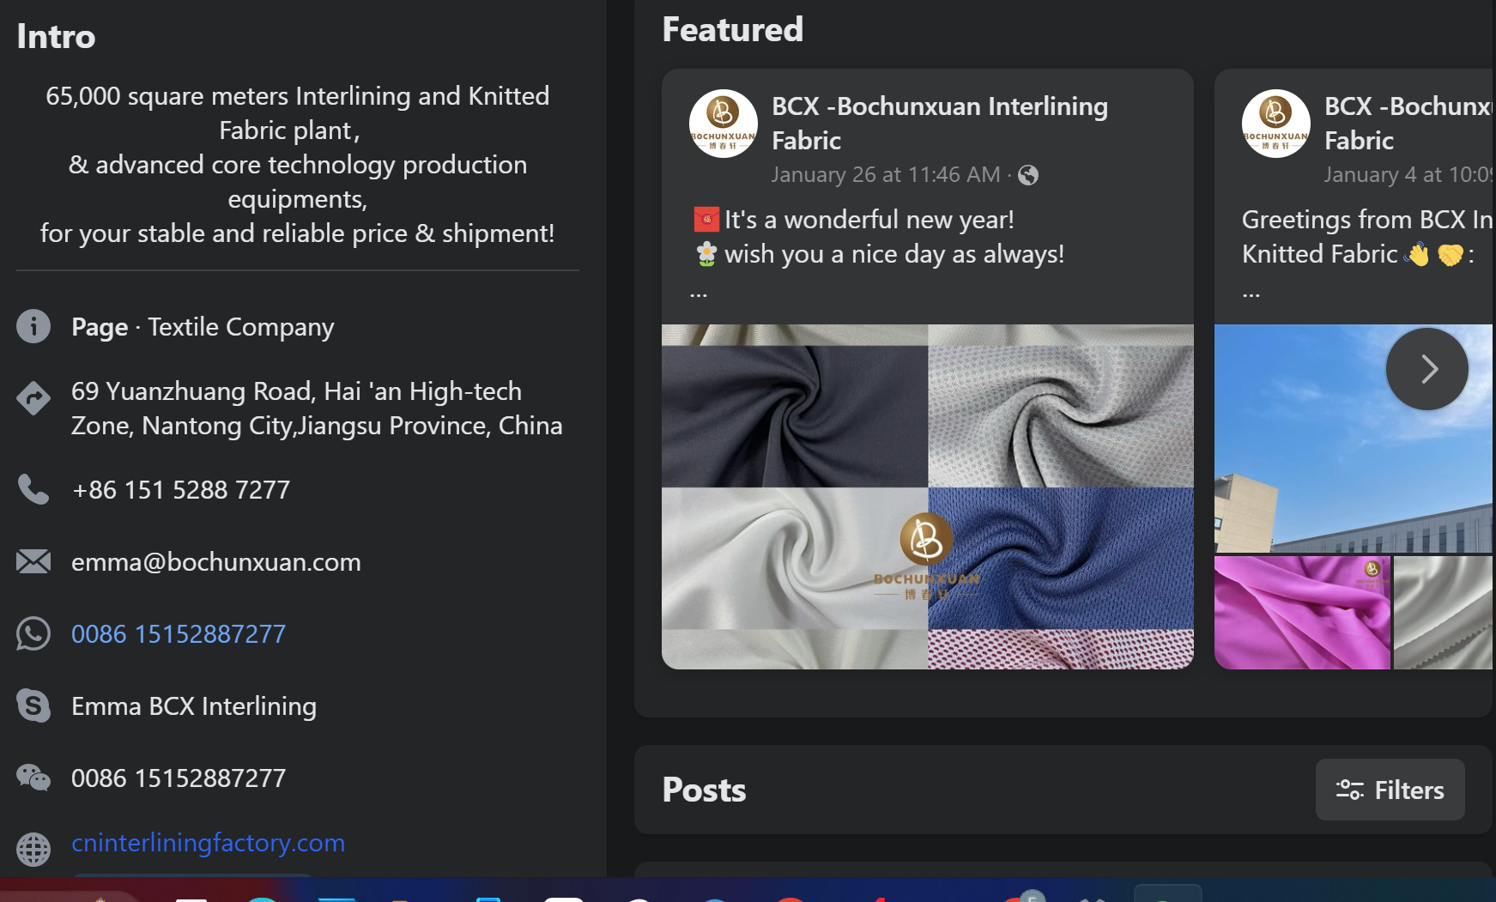Expand the ellipsis under Greetings from BCX post
Screen dimensions: 1496x902
point(1251,293)
